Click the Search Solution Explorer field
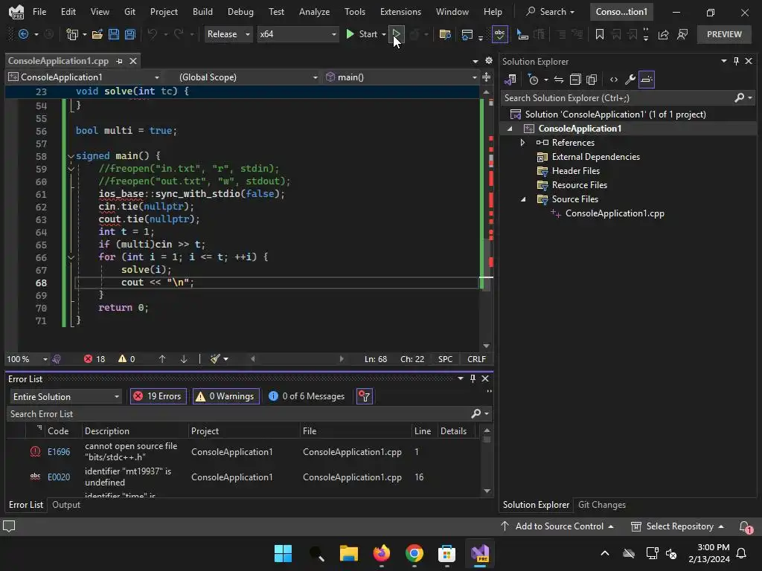This screenshot has width=762, height=571. point(617,98)
